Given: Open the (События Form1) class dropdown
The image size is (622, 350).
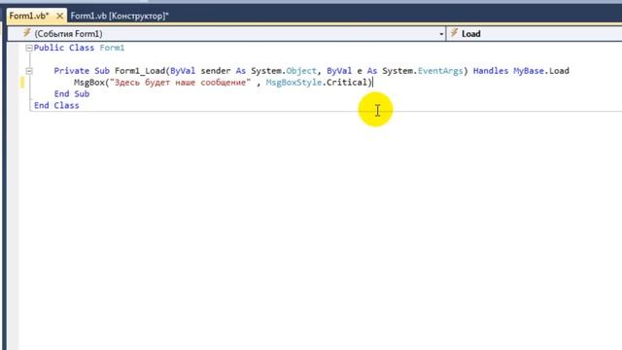Looking at the screenshot, I should (226, 34).
